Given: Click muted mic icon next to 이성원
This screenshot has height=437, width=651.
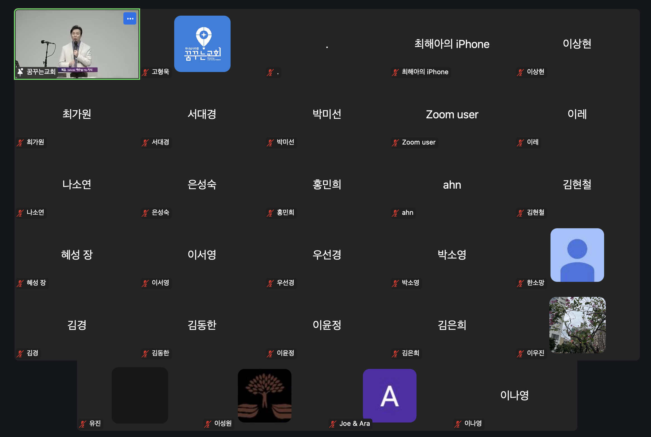Looking at the screenshot, I should (x=208, y=424).
